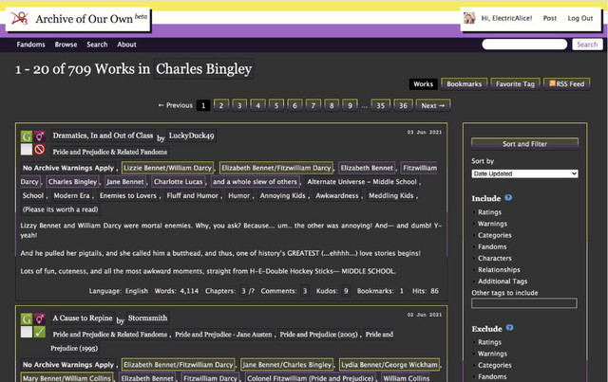Jump to last page 36
The width and height of the screenshot is (608, 382).
pyautogui.click(x=403, y=105)
